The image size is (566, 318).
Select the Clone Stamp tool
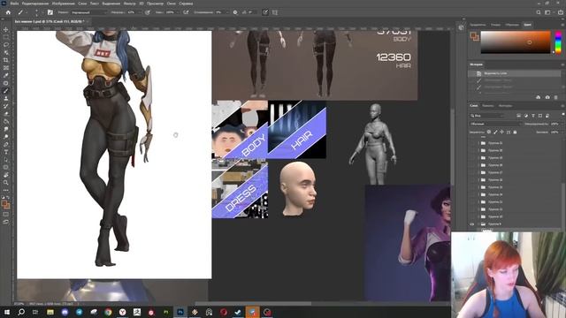pyautogui.click(x=6, y=98)
